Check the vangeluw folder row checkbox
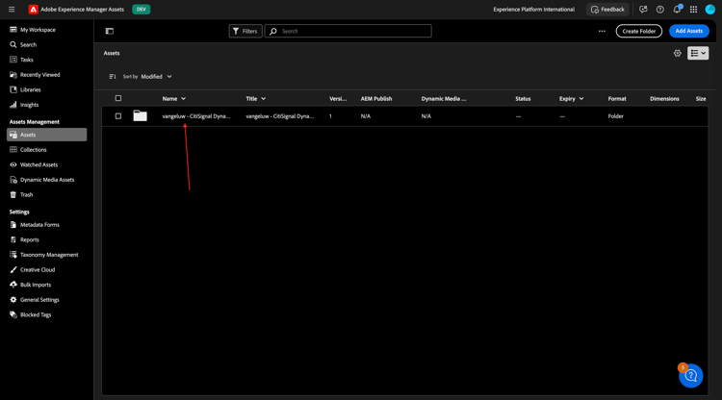Viewport: 722px width, 400px height. [118, 116]
